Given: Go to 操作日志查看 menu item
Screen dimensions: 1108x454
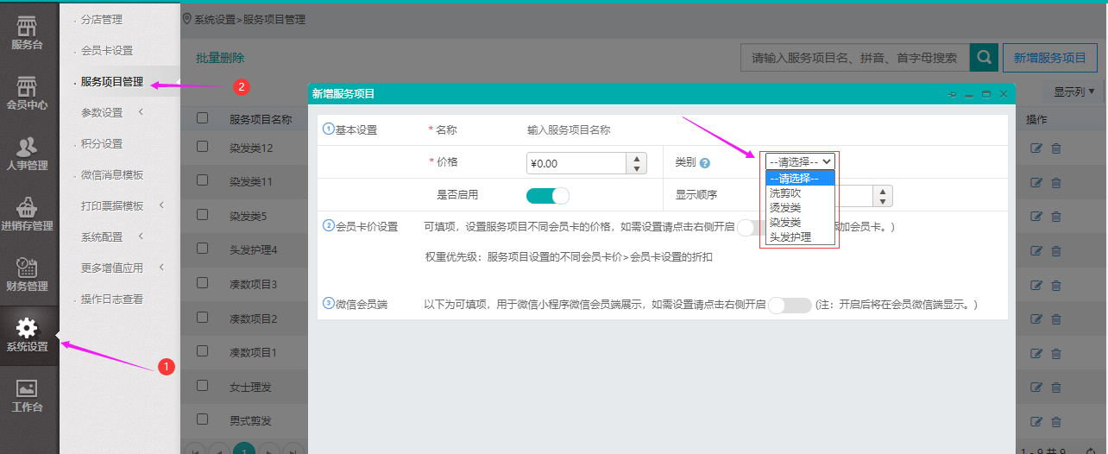Looking at the screenshot, I should tap(112, 300).
